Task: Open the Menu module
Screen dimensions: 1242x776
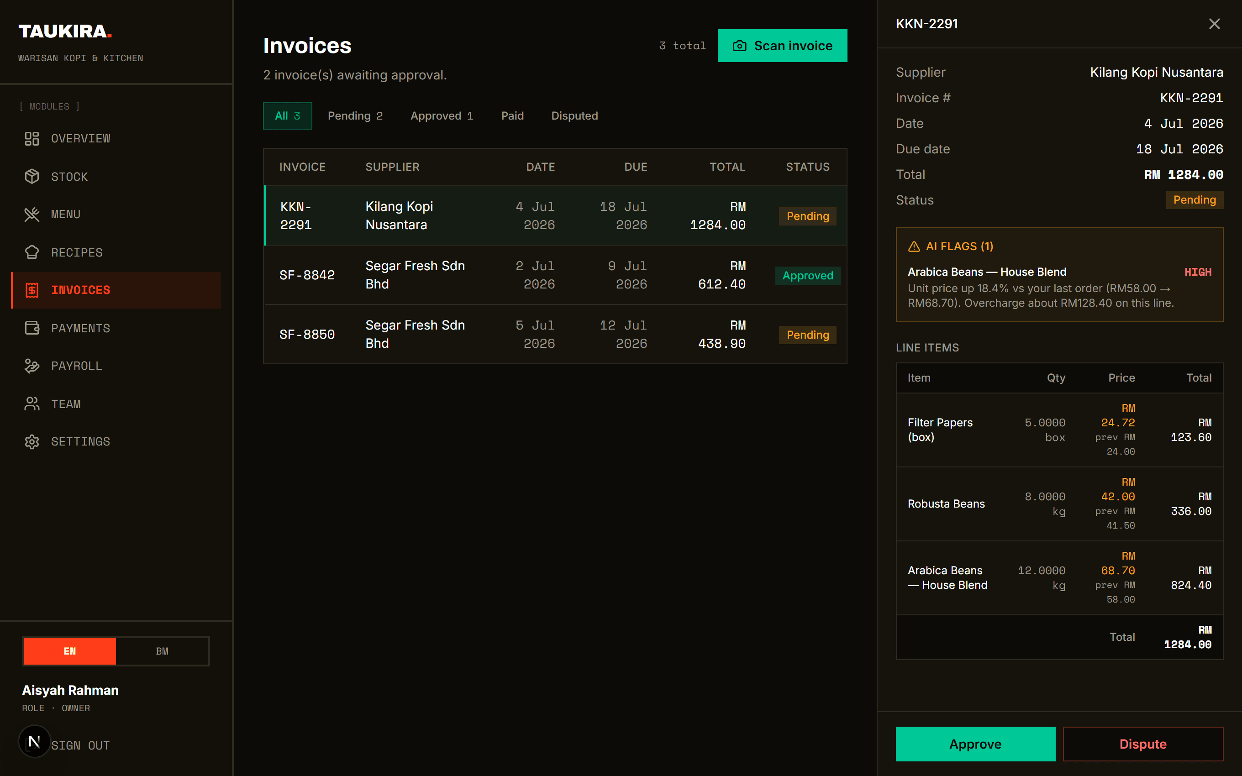Action: (x=116, y=215)
